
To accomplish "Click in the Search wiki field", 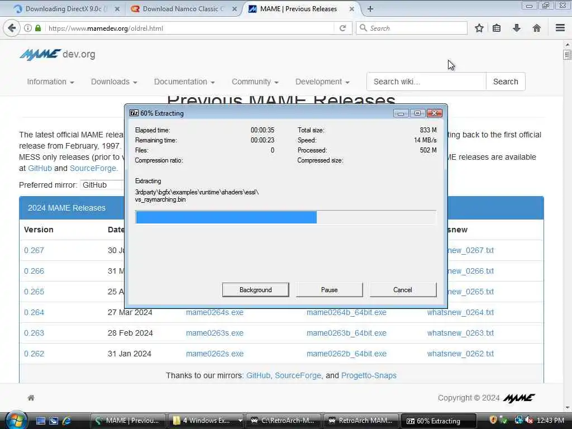I will (426, 82).
